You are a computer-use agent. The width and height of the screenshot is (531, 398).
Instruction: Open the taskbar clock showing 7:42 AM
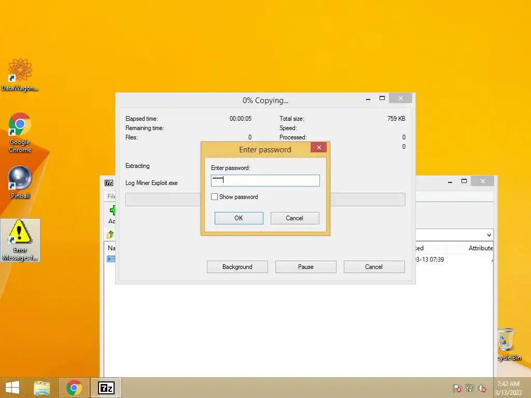coord(508,388)
